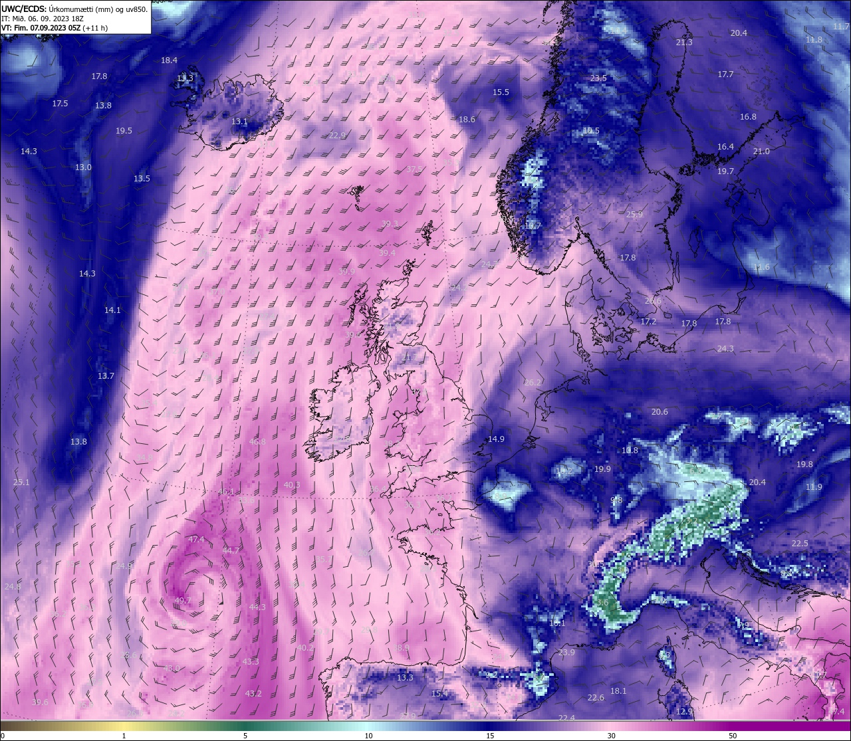Click the 46.8 value west of Ireland
The image size is (851, 741).
coord(257,441)
